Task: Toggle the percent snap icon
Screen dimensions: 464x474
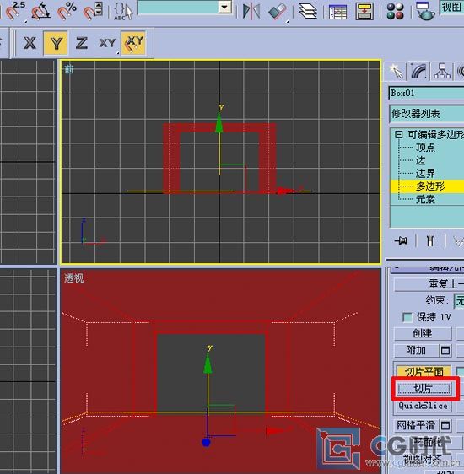Action: pyautogui.click(x=67, y=11)
